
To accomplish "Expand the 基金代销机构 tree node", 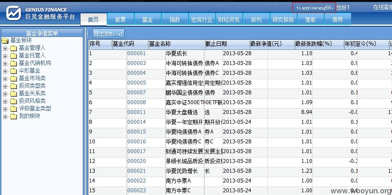I will (x=5, y=64).
